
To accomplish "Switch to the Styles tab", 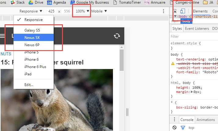I will (177, 29).
